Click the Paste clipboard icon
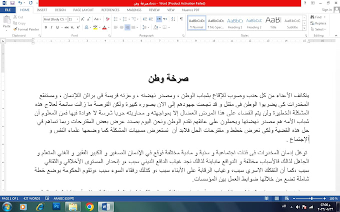This screenshot has height=212, width=340. click(6, 20)
